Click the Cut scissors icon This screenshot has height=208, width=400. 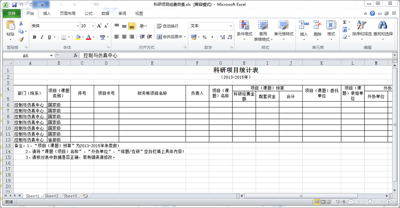21,24
